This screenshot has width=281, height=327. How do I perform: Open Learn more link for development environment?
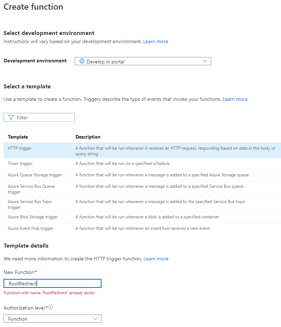(156, 41)
